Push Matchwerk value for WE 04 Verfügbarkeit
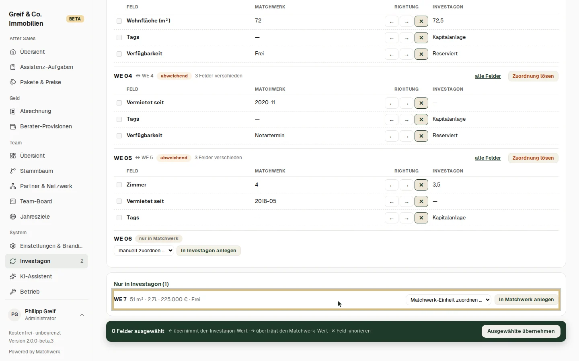Viewport: 579px width, 361px height. (407, 136)
